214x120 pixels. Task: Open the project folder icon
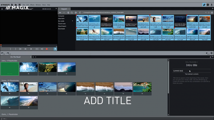(x=16, y=5)
